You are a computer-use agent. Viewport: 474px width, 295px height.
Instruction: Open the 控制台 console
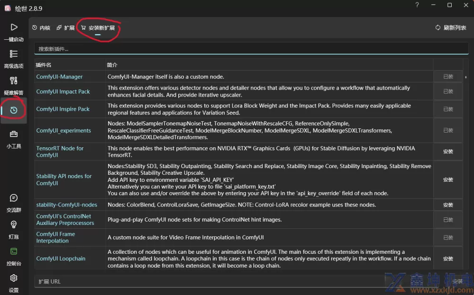pyautogui.click(x=14, y=257)
